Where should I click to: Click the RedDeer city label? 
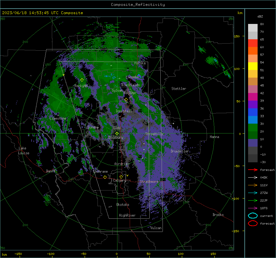point(130,93)
